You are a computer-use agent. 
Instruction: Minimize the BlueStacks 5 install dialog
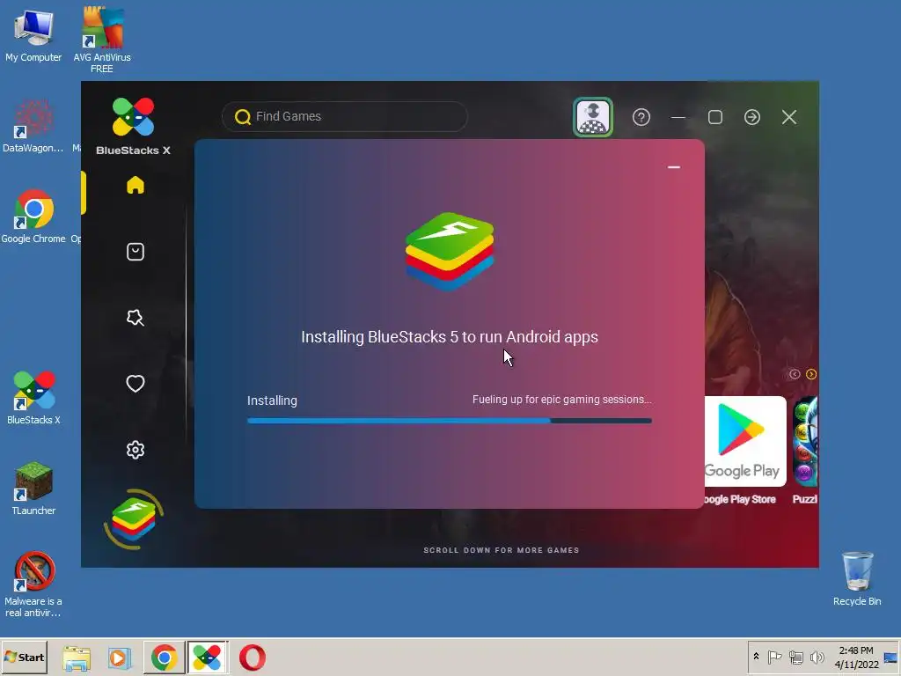tap(674, 167)
